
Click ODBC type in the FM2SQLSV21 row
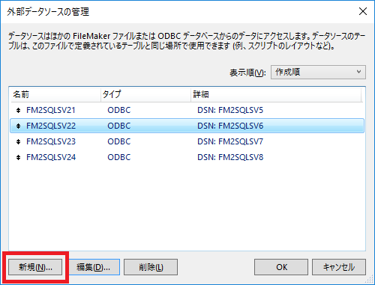[119, 110]
